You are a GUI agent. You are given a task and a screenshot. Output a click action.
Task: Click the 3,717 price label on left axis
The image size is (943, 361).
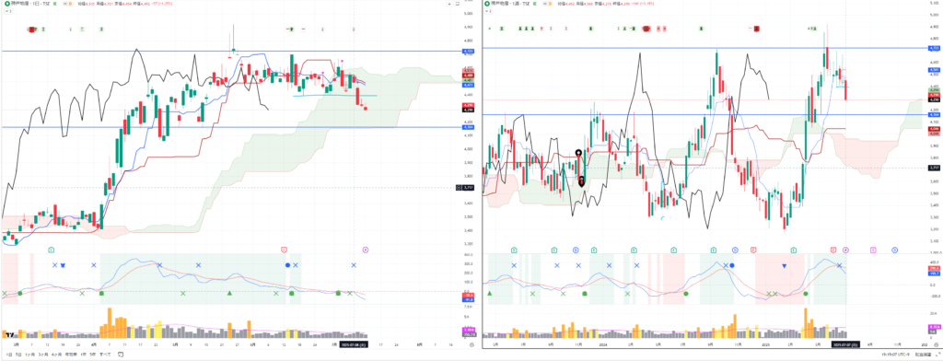tap(468, 187)
